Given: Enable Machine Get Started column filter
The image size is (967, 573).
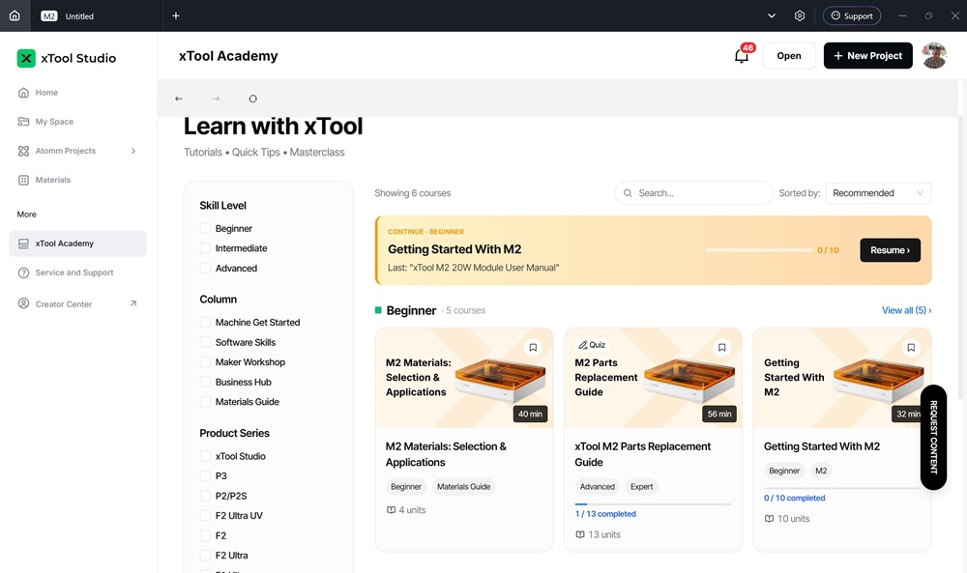Looking at the screenshot, I should (205, 322).
